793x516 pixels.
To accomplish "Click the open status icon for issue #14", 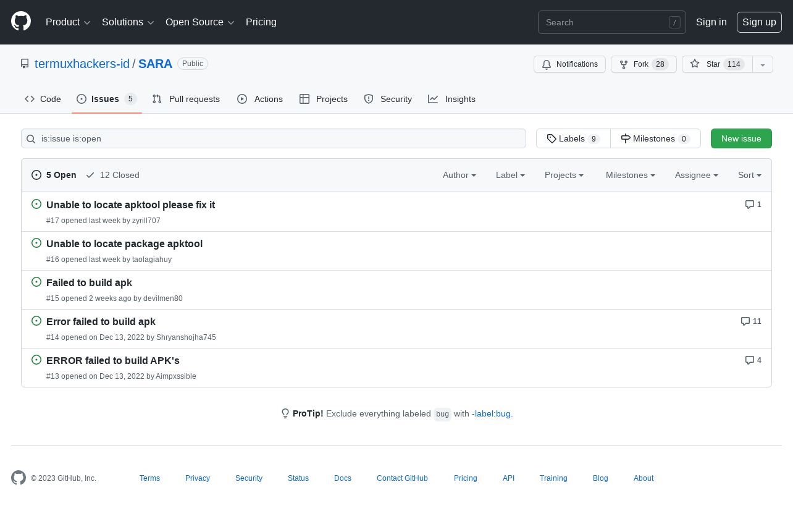I will [x=36, y=321].
